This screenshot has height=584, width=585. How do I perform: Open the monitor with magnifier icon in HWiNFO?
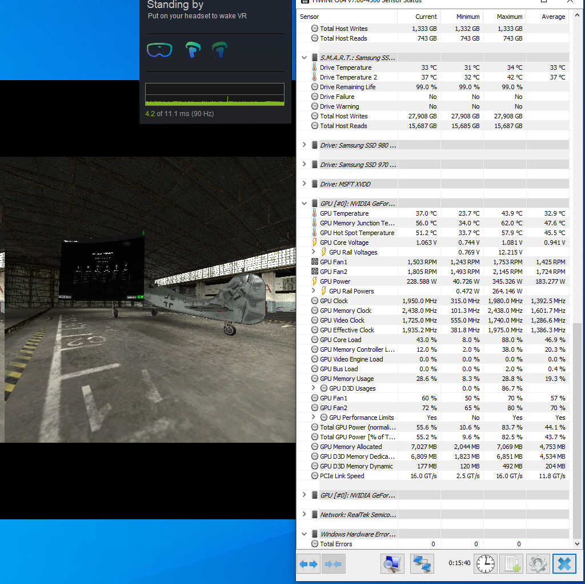[x=392, y=564]
